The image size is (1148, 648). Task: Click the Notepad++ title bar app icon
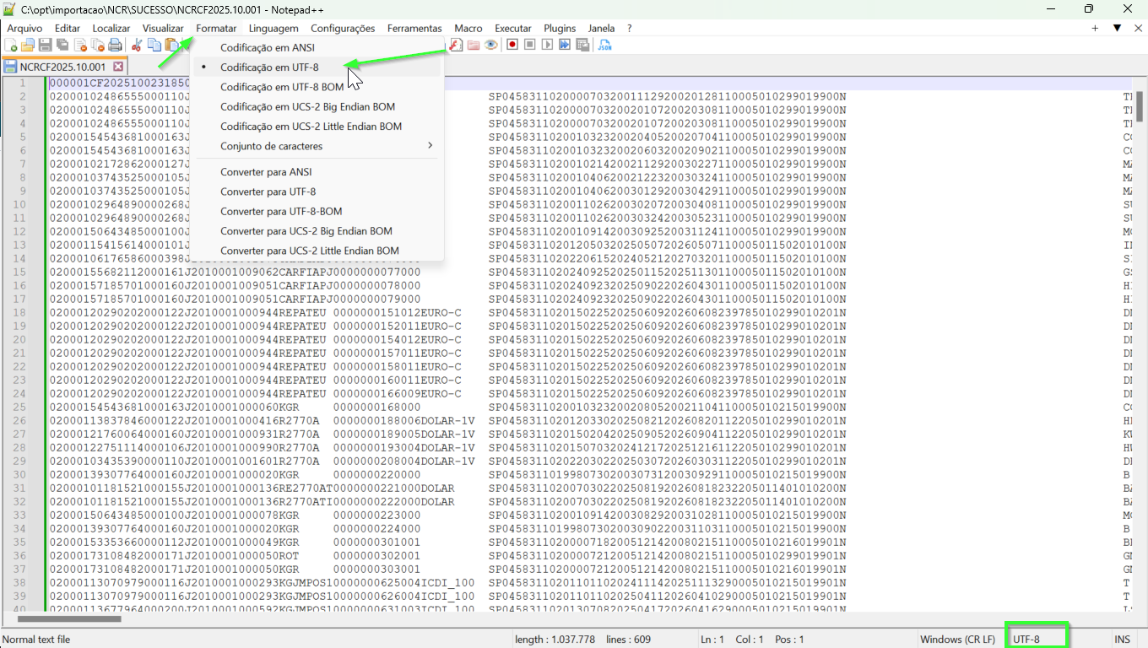(x=9, y=9)
